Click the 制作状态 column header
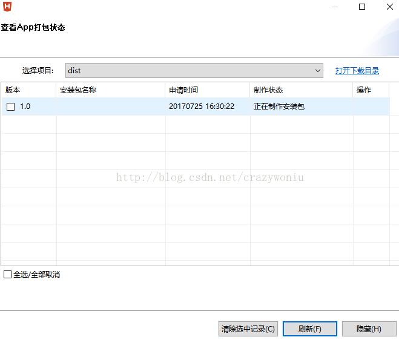Image resolution: width=399 pixels, height=340 pixels. pos(302,90)
